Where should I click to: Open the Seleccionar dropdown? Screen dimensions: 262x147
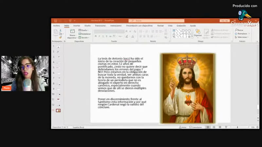(x=242, y=37)
